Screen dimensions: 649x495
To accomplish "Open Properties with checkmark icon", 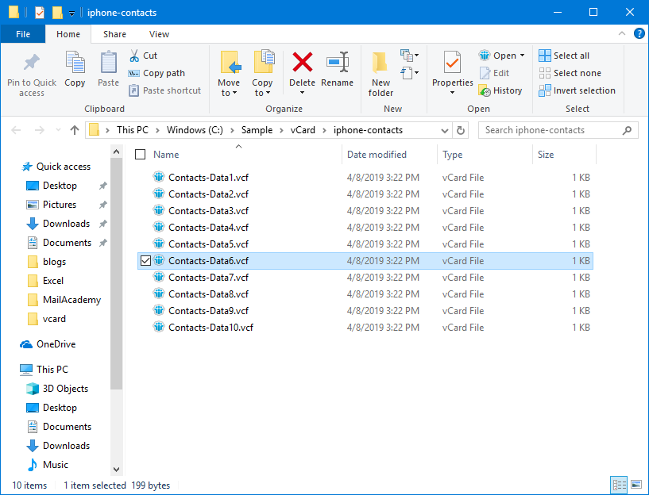I will [x=452, y=63].
